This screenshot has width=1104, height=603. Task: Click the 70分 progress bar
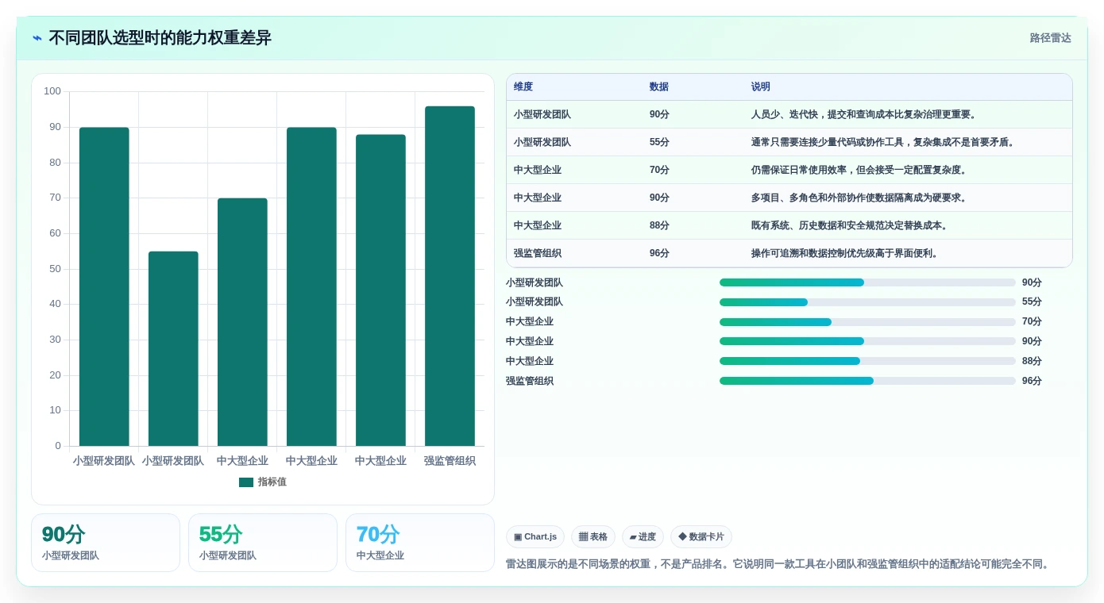tap(867, 322)
